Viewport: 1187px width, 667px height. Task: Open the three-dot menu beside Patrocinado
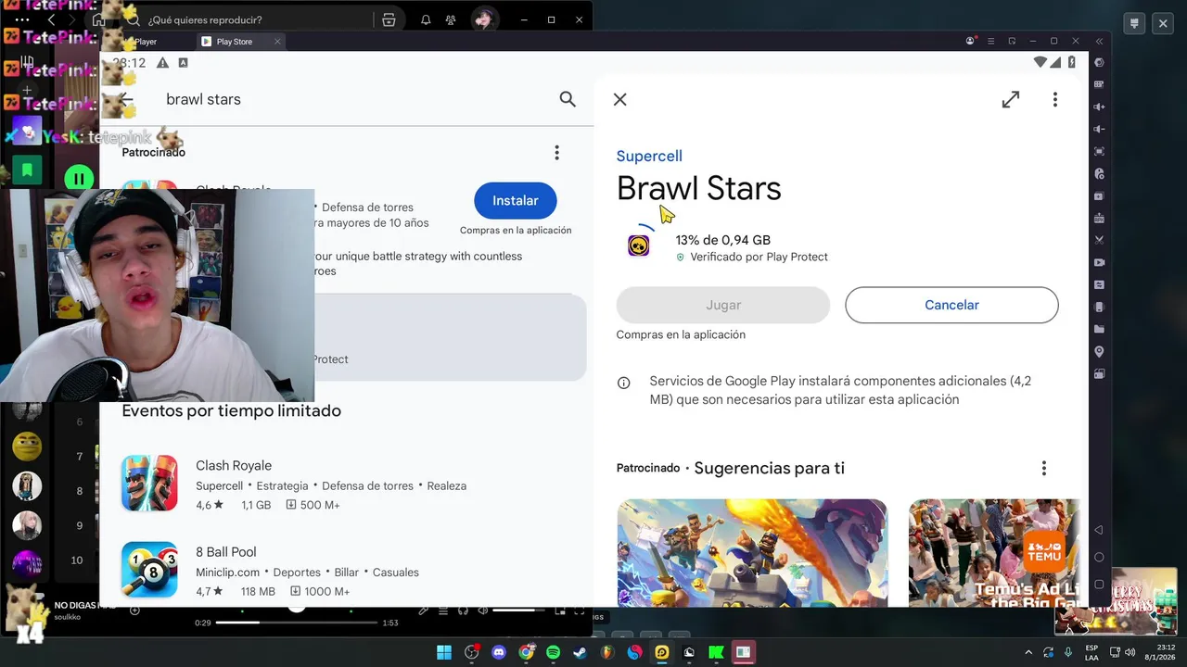pyautogui.click(x=556, y=152)
